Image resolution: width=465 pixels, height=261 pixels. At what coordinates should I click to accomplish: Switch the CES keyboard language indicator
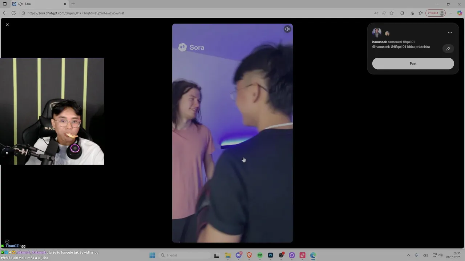426,255
